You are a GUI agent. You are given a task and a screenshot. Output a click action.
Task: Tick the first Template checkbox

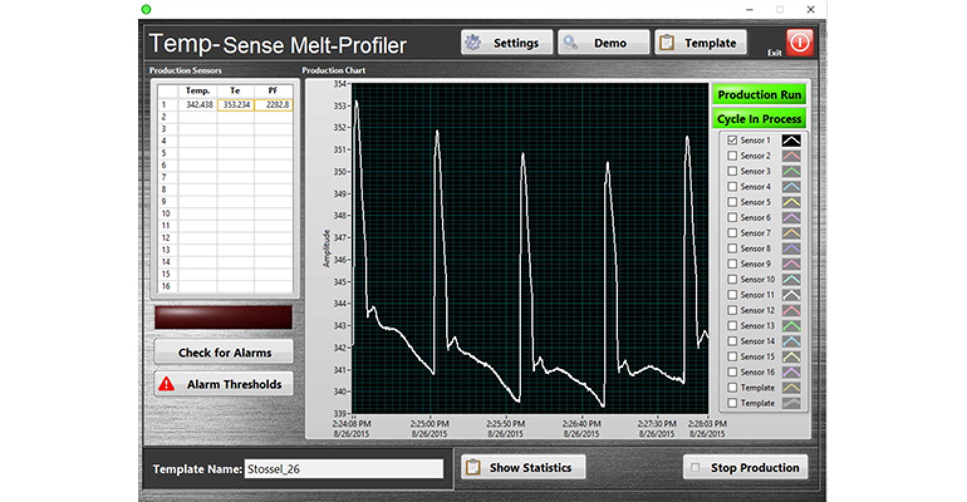pyautogui.click(x=732, y=388)
